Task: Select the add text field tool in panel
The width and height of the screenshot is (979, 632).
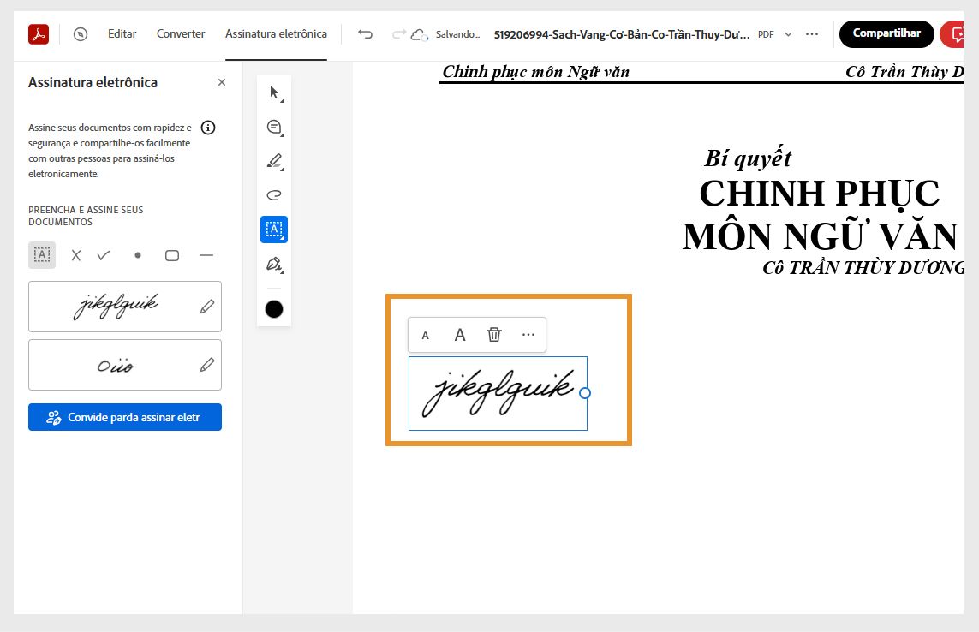Action: [42, 255]
